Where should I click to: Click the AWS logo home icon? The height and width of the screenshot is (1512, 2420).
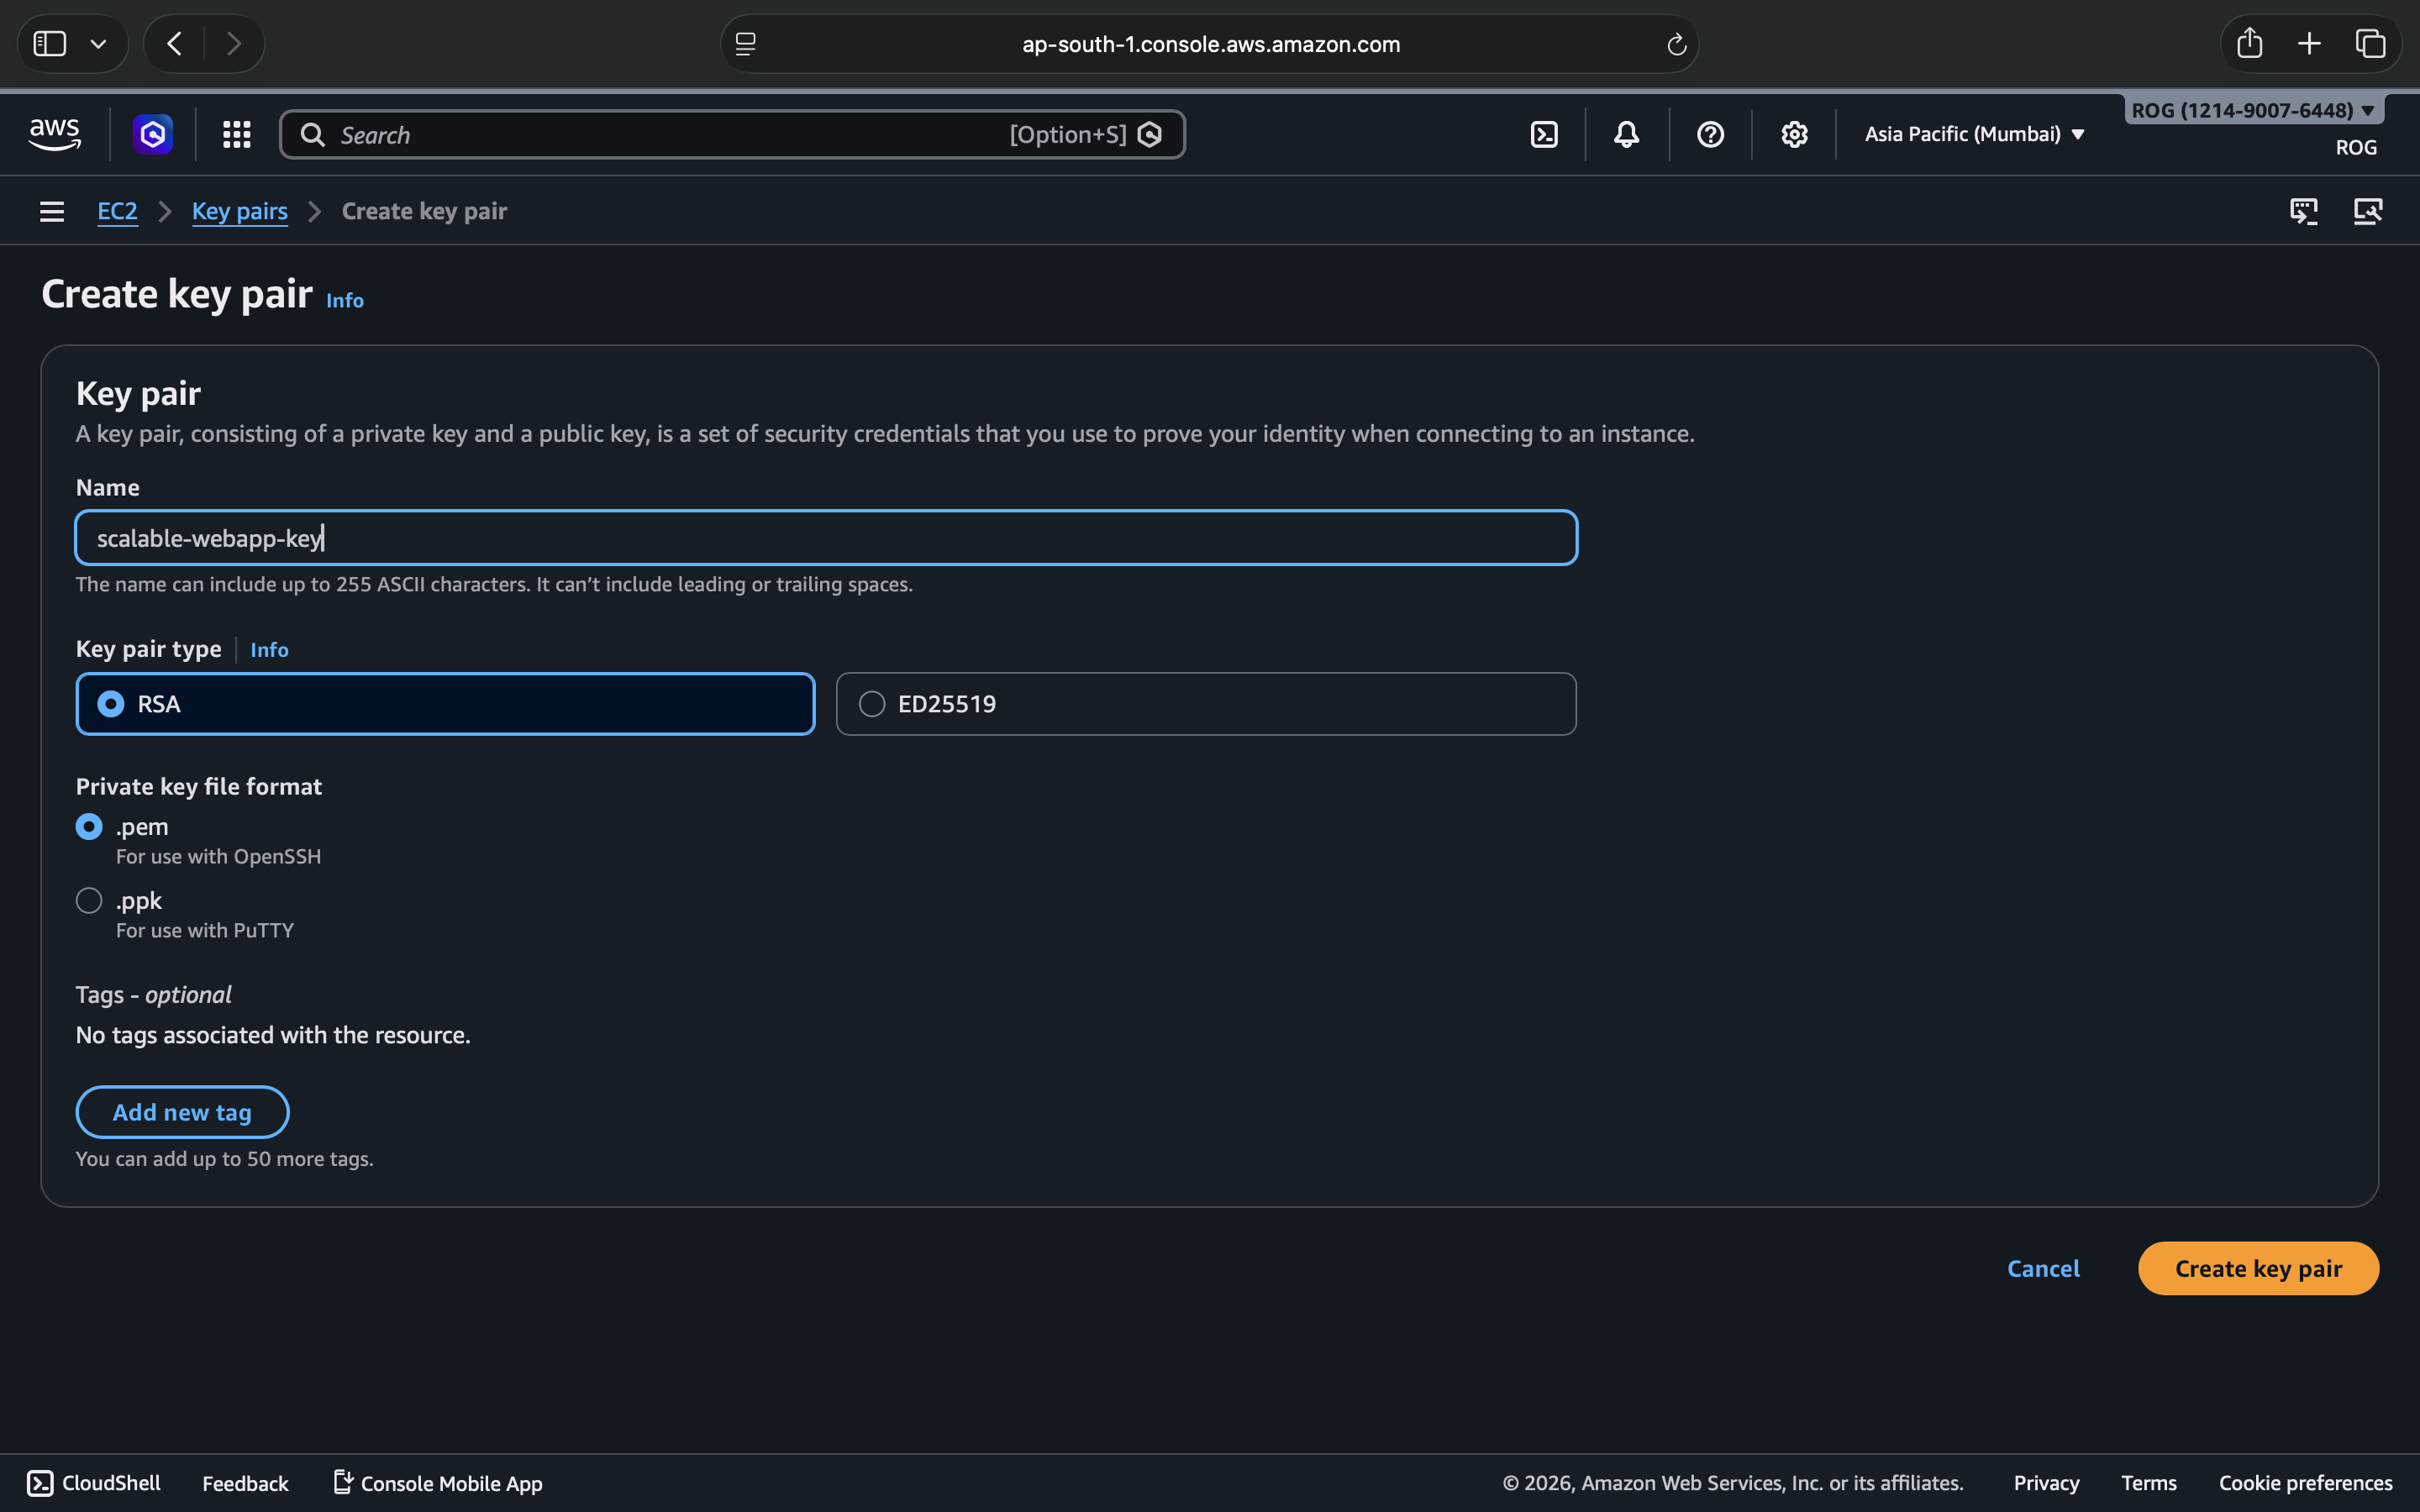pyautogui.click(x=54, y=134)
